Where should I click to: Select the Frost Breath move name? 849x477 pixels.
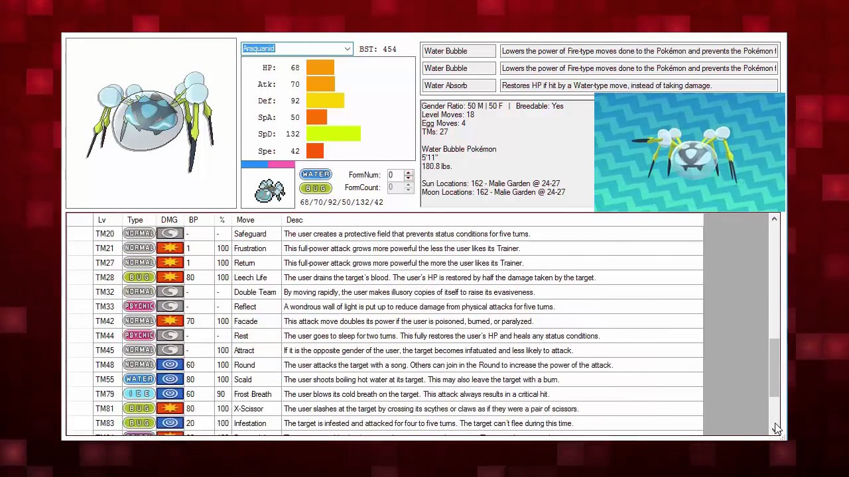pyautogui.click(x=252, y=394)
